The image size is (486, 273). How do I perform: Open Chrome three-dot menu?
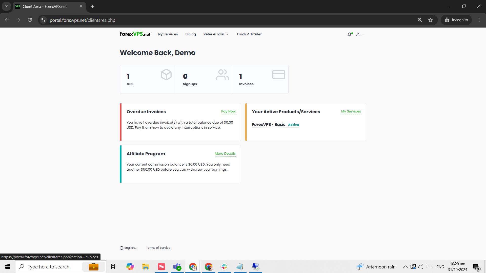(479, 20)
